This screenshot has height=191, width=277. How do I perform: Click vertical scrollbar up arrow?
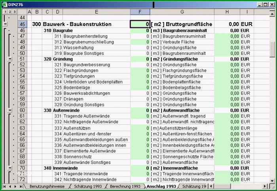(x=272, y=13)
